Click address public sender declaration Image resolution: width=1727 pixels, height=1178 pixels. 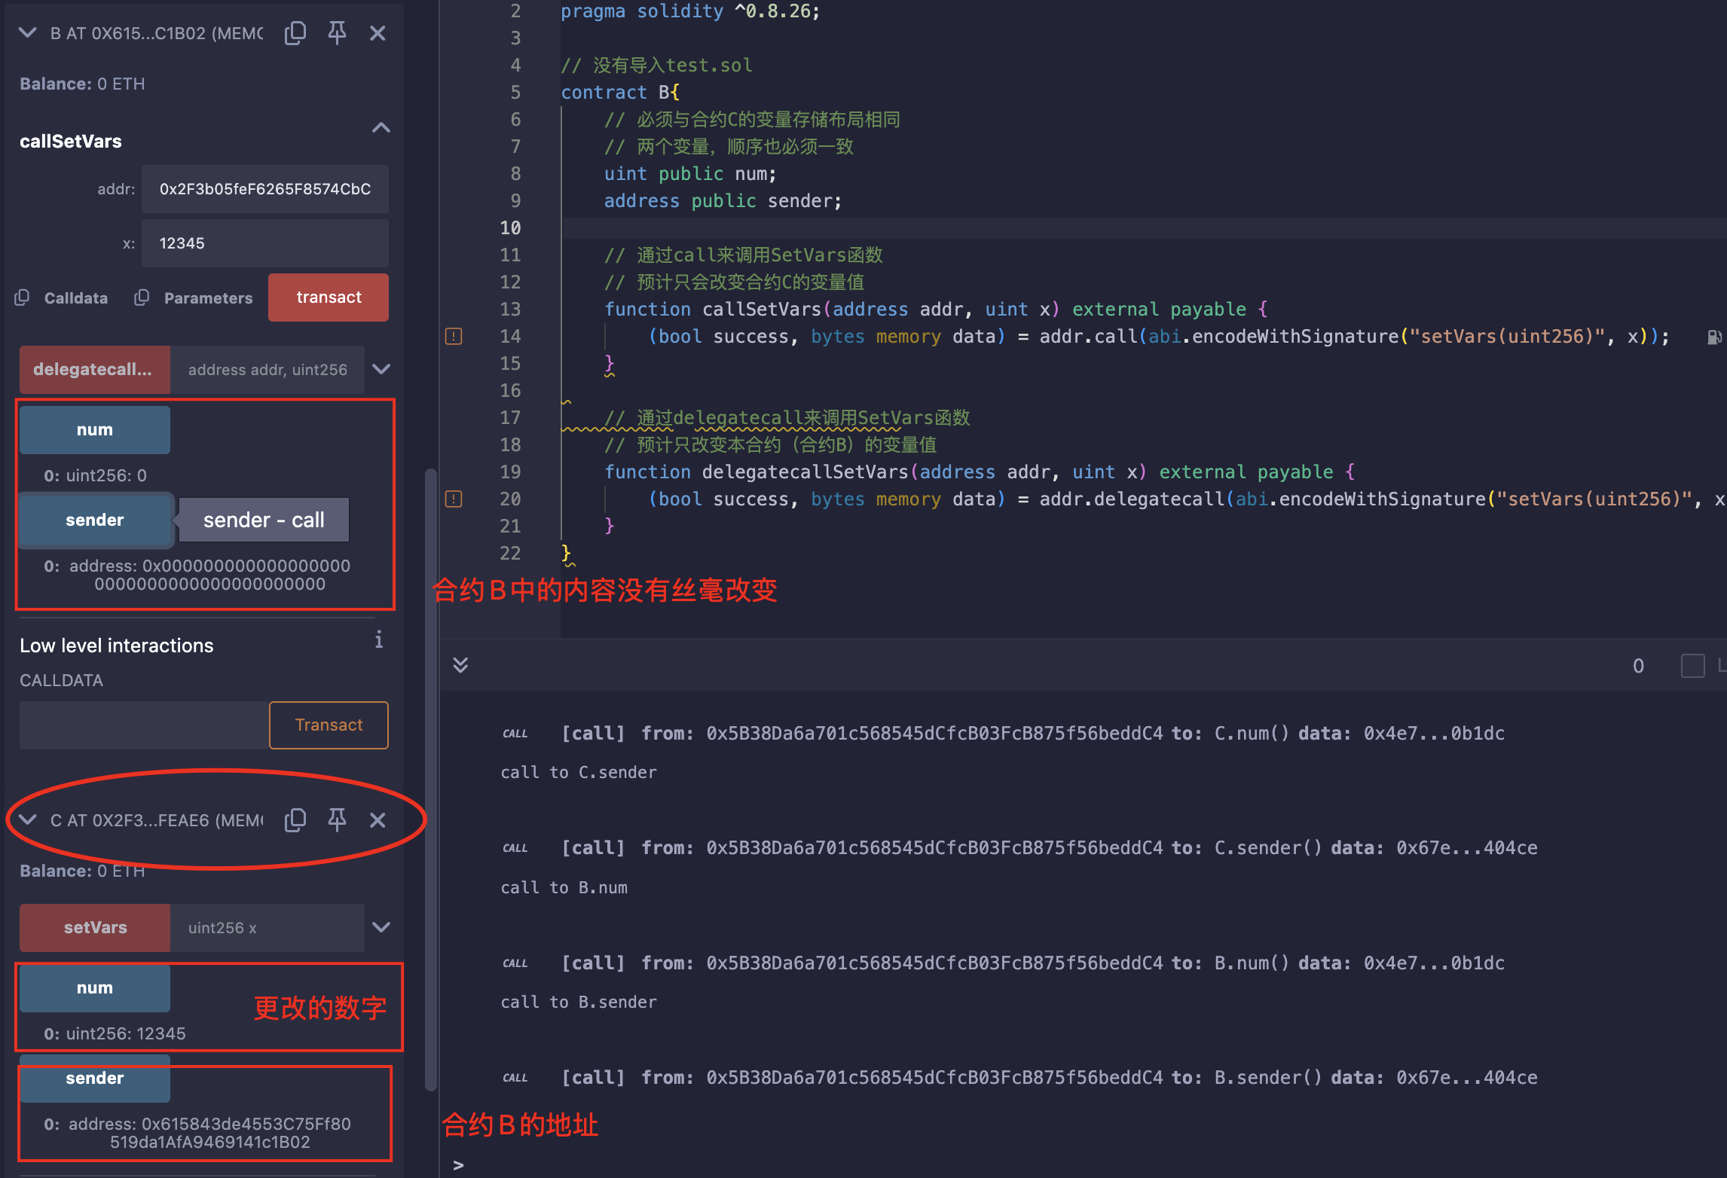[x=723, y=201]
